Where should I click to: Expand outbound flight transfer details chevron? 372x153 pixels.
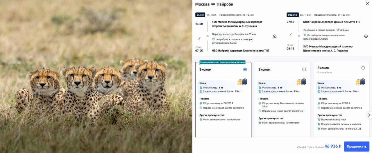coord(275,36)
